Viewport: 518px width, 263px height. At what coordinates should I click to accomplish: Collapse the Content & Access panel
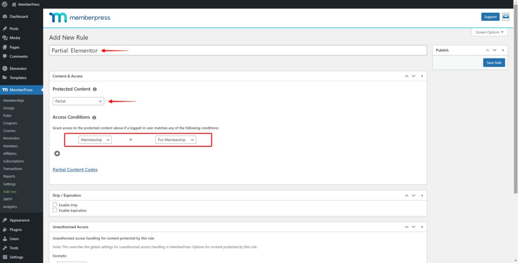coord(422,76)
